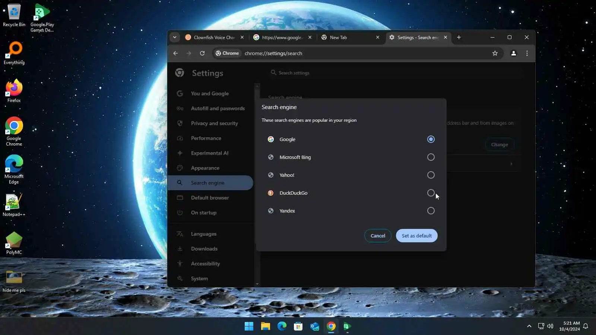This screenshot has width=596, height=335.
Task: Open the Chrome profile menu
Action: click(x=514, y=53)
